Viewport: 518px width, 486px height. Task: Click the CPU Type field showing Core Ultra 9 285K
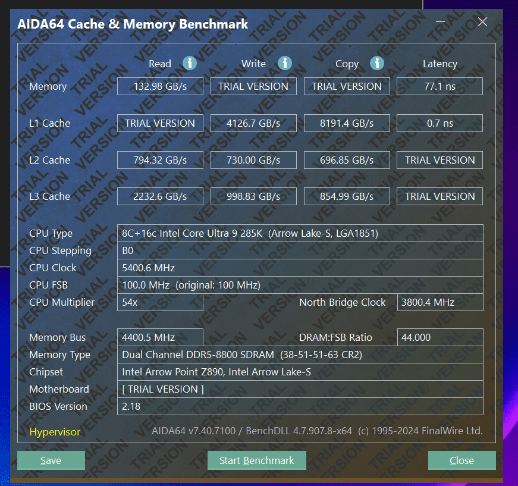tap(300, 233)
